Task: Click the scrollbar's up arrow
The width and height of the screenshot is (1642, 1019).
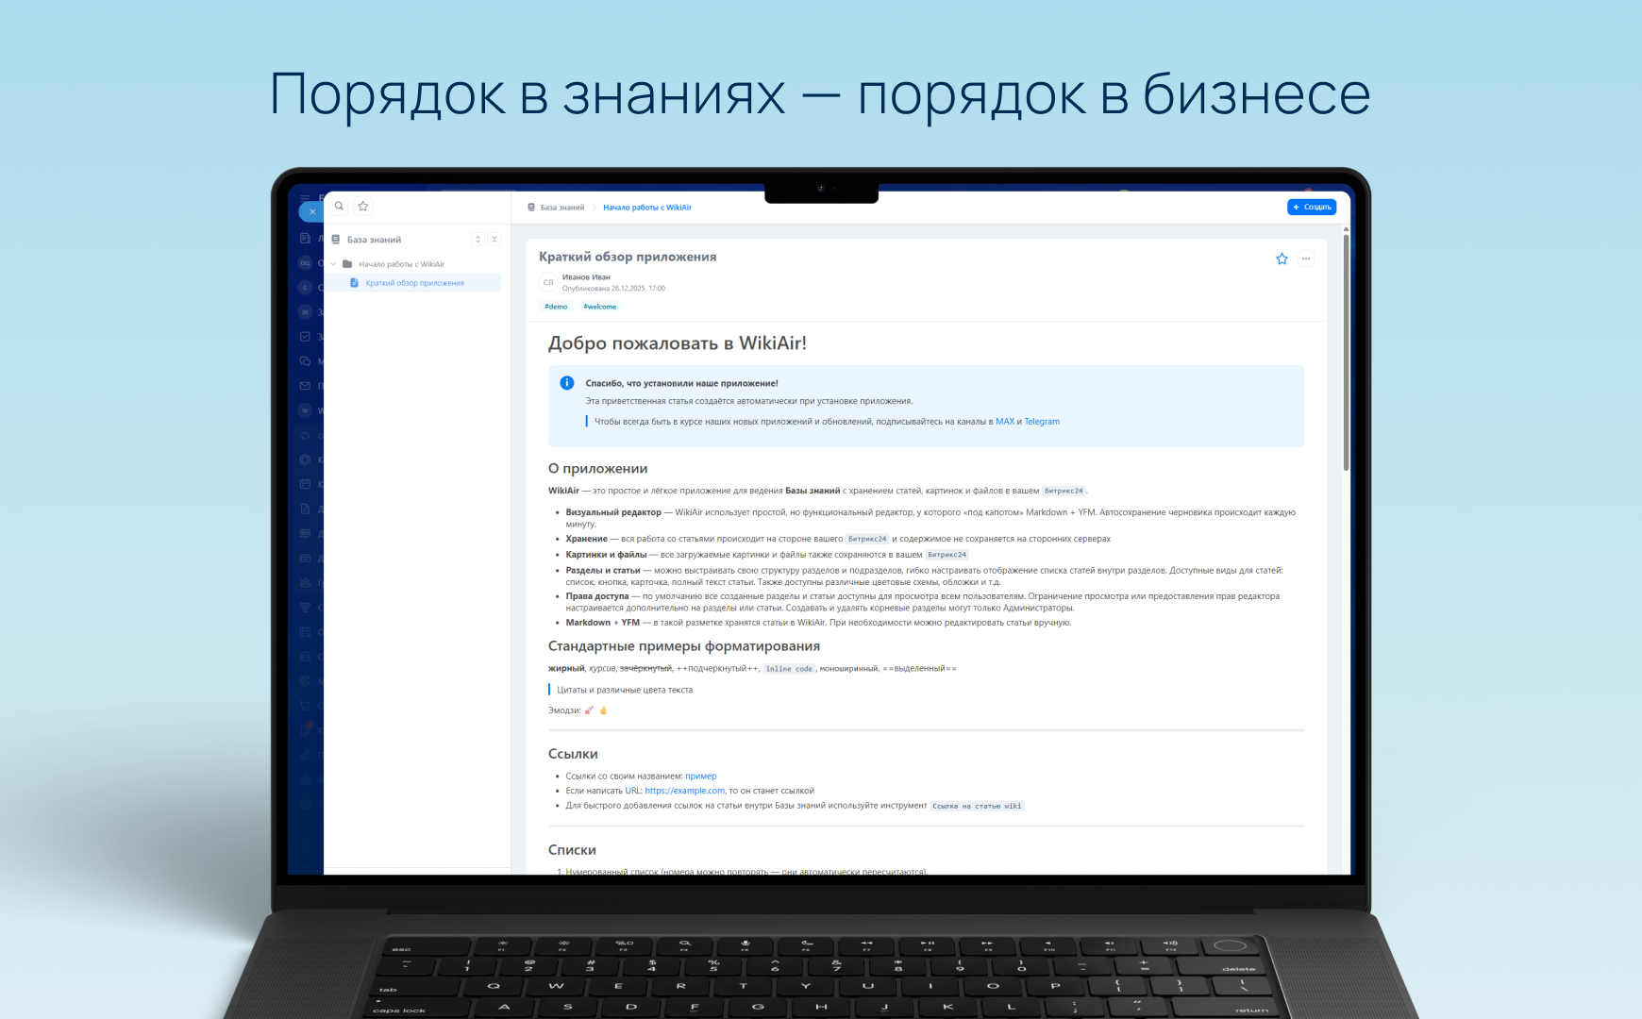Action: point(1346,229)
